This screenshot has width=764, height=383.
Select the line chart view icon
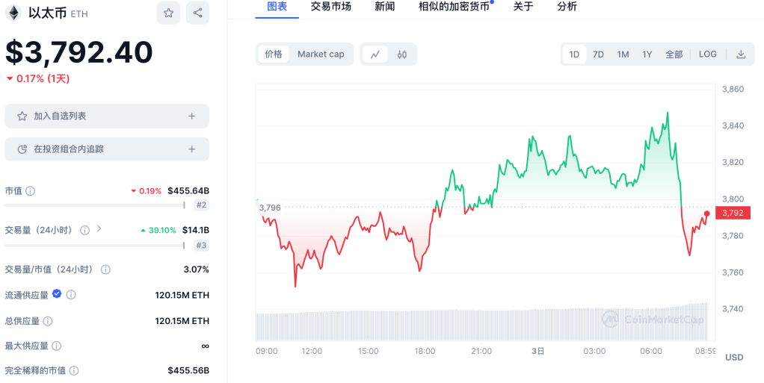pos(375,54)
